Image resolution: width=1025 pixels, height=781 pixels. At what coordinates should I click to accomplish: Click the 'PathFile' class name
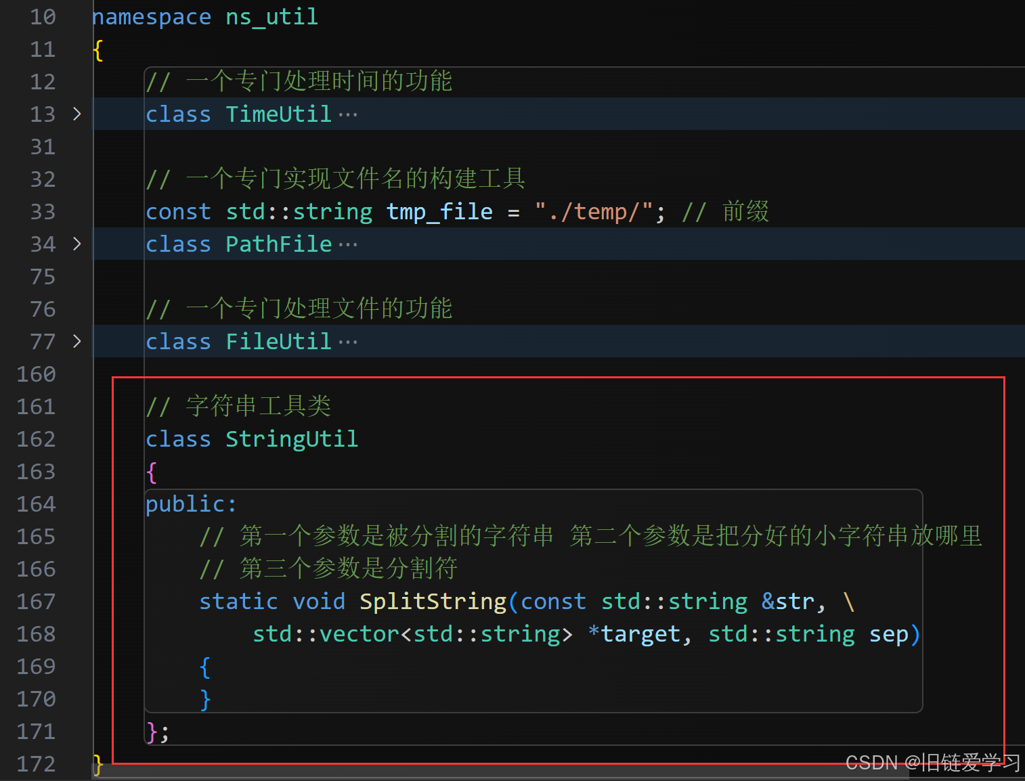point(278,244)
